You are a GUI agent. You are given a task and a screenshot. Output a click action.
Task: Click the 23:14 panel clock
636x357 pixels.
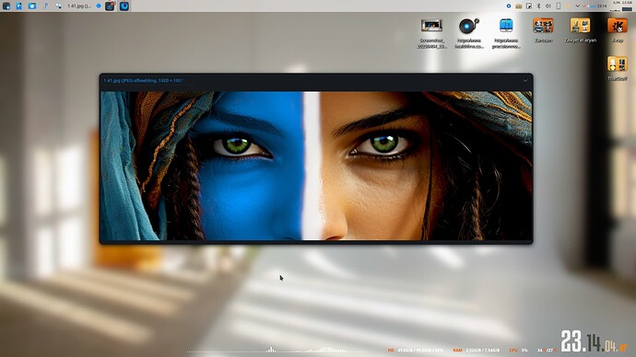(x=602, y=6)
